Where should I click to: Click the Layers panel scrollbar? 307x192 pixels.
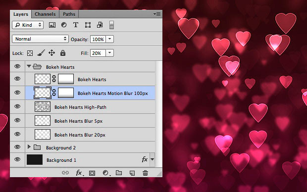point(159,114)
